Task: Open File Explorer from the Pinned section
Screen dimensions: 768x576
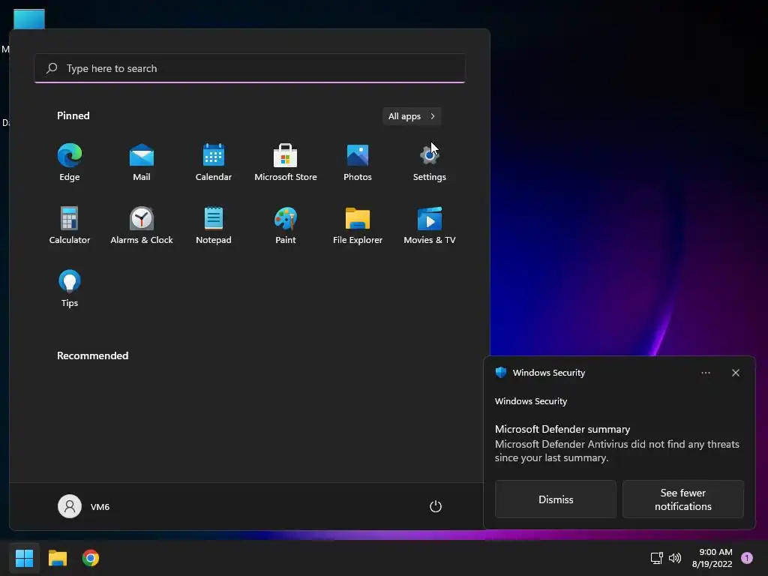Action: (x=358, y=226)
